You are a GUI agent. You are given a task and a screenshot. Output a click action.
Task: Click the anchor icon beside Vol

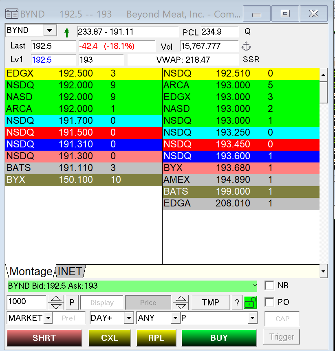(x=246, y=46)
